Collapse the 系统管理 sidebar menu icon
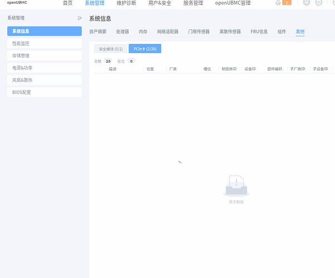 pyautogui.click(x=79, y=18)
